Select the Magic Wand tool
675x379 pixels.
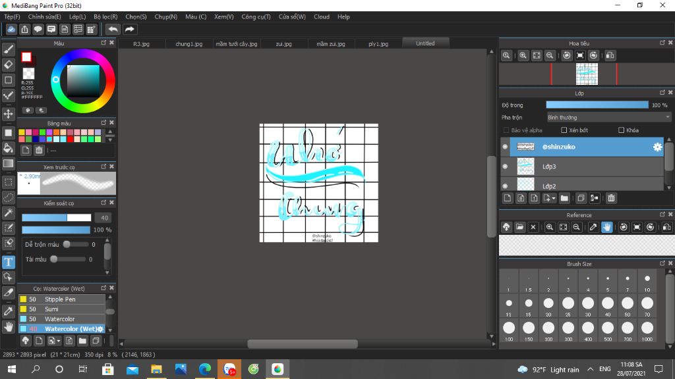pyautogui.click(x=8, y=213)
